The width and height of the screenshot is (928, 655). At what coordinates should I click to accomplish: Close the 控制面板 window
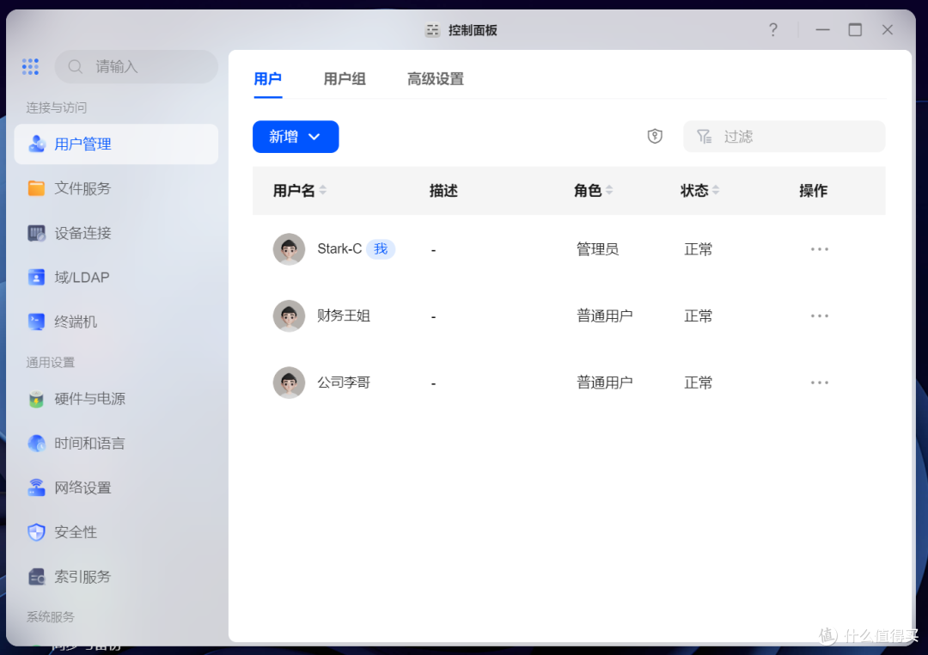[887, 29]
